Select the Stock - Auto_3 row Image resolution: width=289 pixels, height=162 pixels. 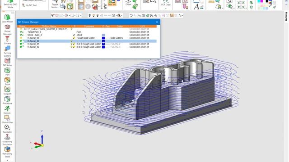pos(87,35)
